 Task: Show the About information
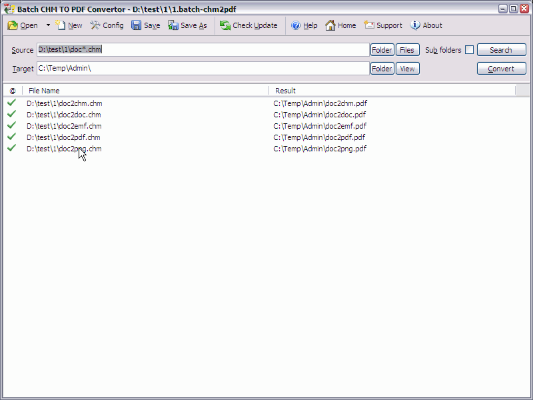pos(426,25)
